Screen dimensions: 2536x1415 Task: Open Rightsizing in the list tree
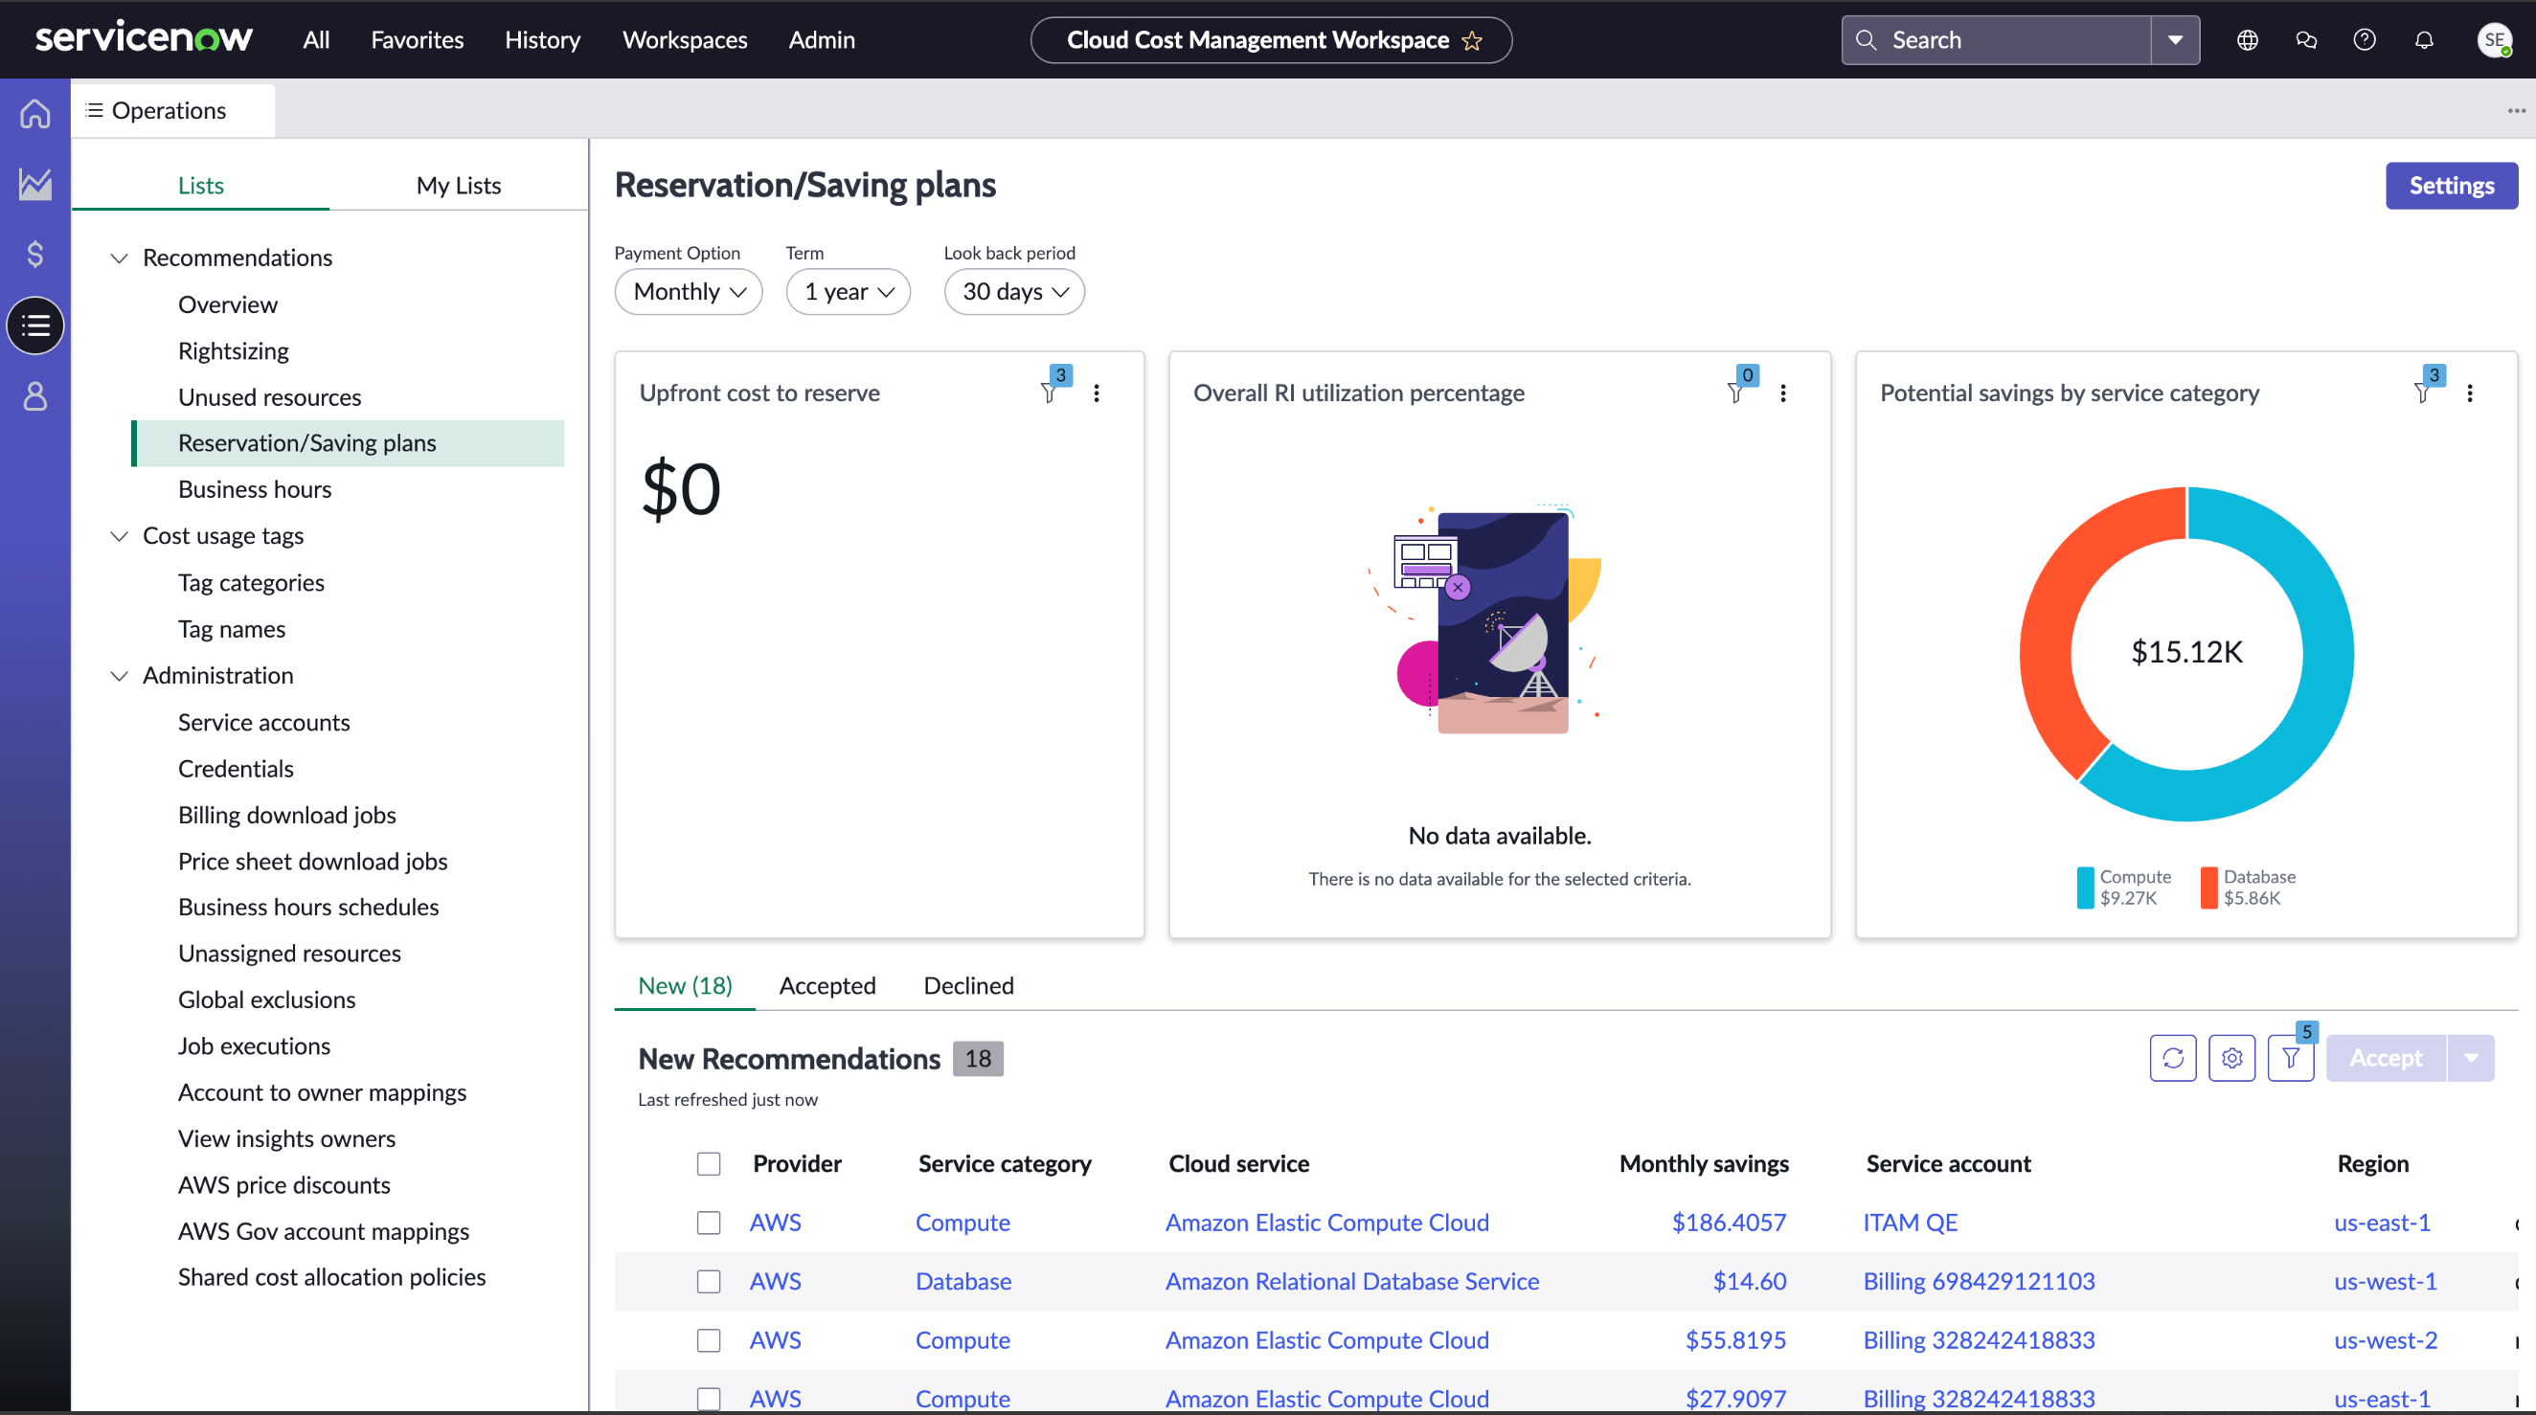click(234, 351)
